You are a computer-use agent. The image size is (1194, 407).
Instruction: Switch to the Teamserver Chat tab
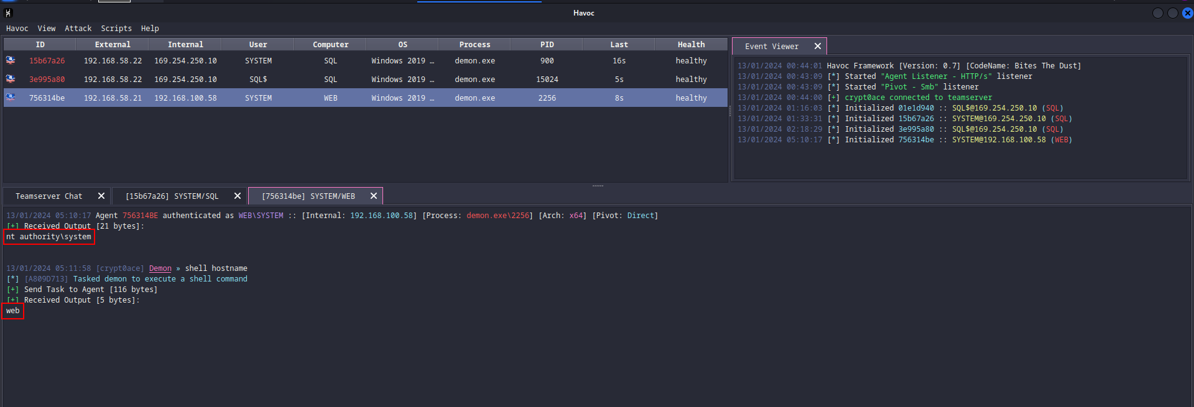point(49,196)
